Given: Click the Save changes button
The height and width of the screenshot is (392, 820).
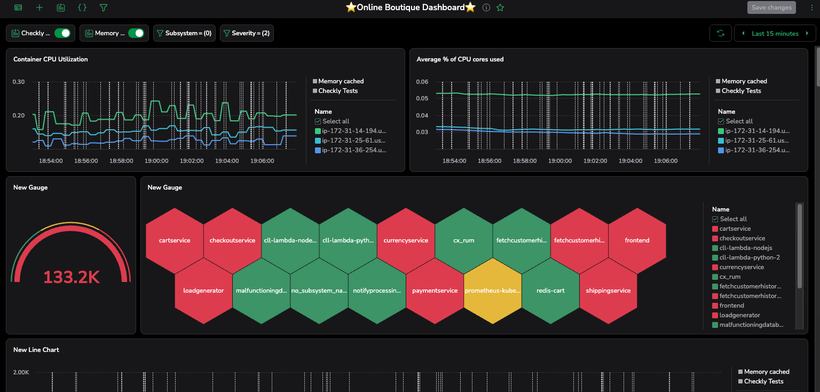Looking at the screenshot, I should click(771, 7).
